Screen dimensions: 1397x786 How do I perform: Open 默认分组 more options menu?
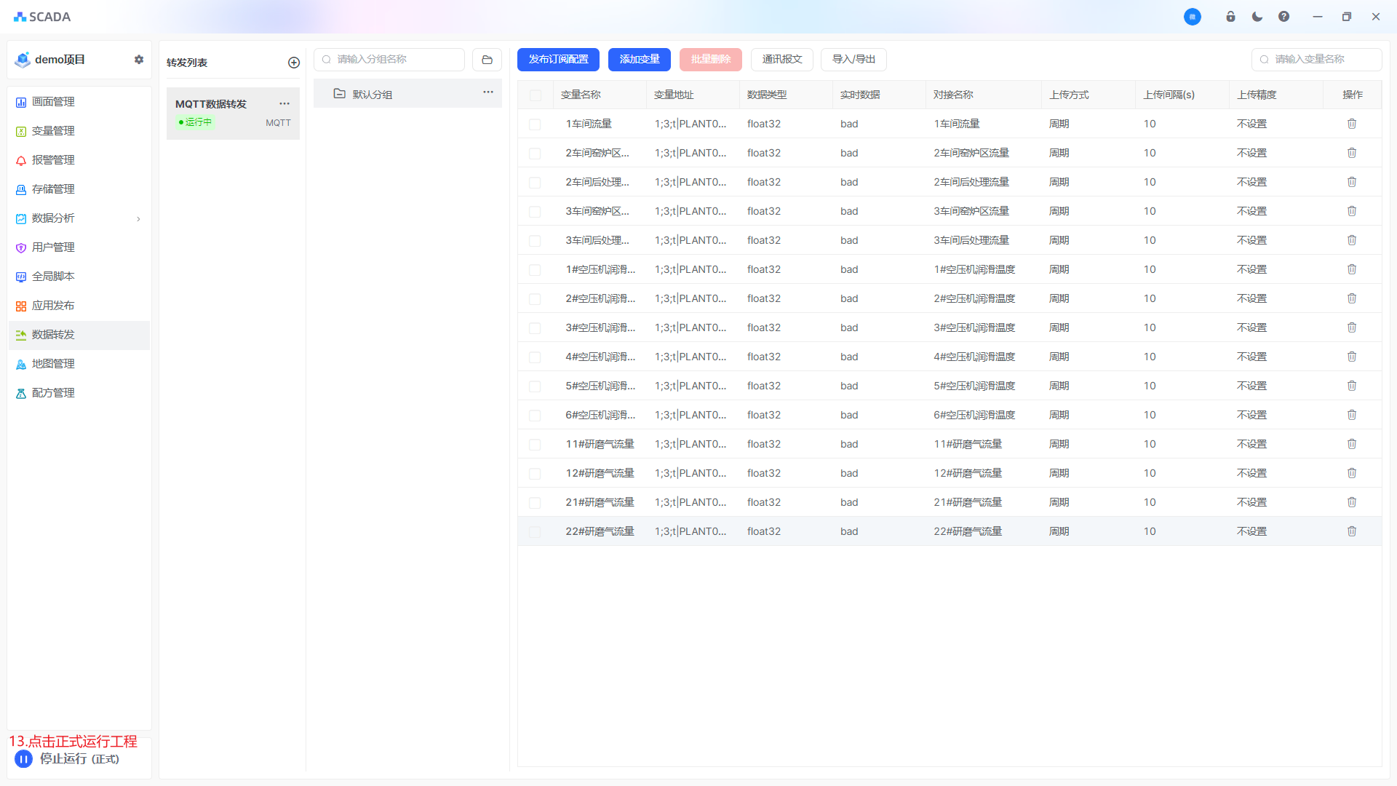click(488, 92)
